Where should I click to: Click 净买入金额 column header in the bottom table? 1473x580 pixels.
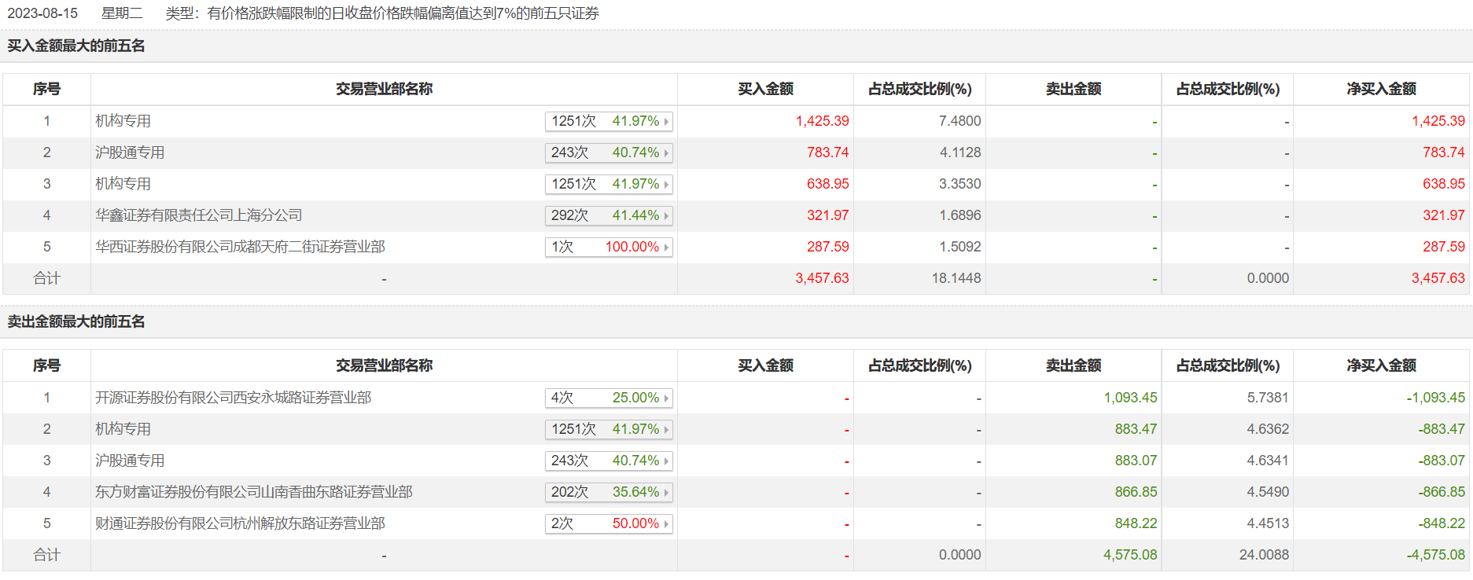pos(1381,365)
